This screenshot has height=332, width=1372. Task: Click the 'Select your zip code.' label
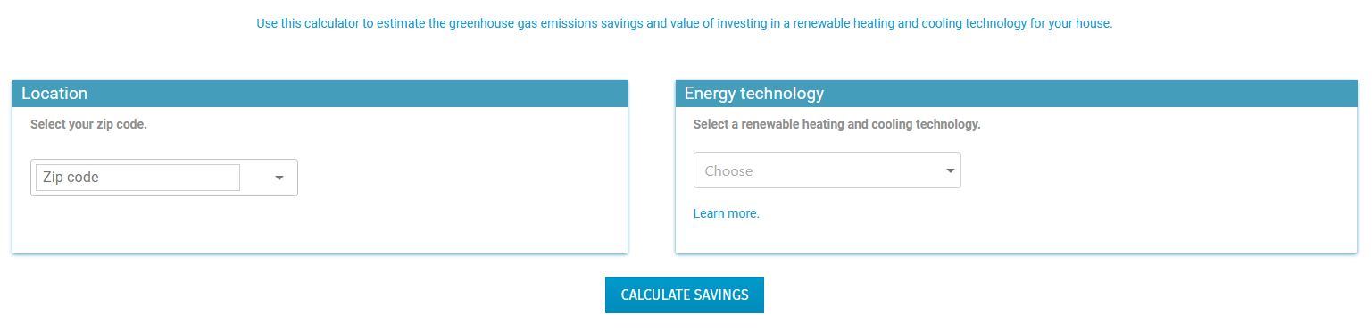click(88, 124)
